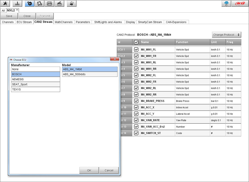Click the Close button below the tabs

(27, 16)
